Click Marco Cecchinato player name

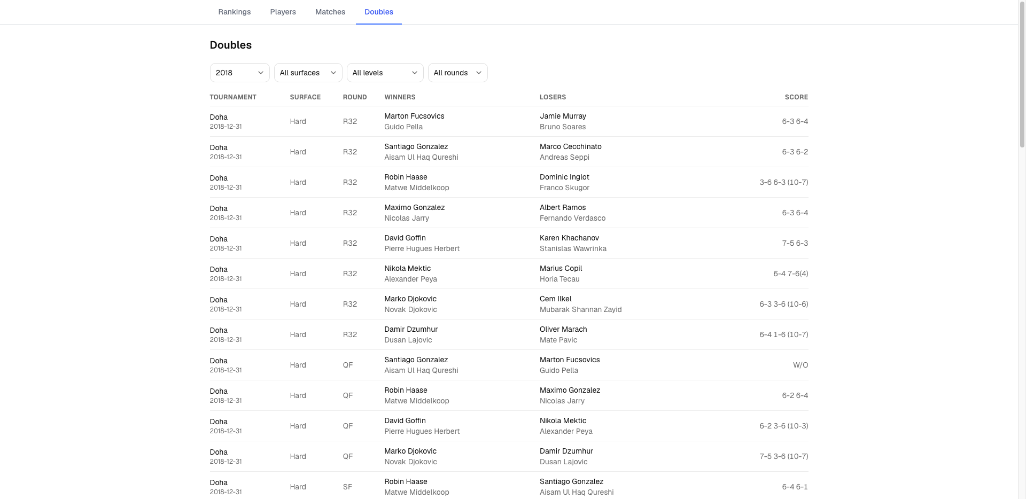(x=571, y=146)
